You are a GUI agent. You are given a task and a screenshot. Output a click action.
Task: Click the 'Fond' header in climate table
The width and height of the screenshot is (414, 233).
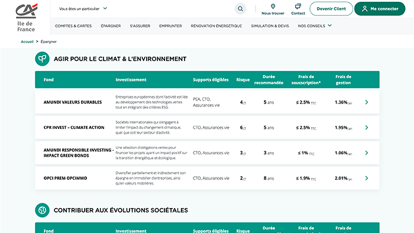[48, 80]
